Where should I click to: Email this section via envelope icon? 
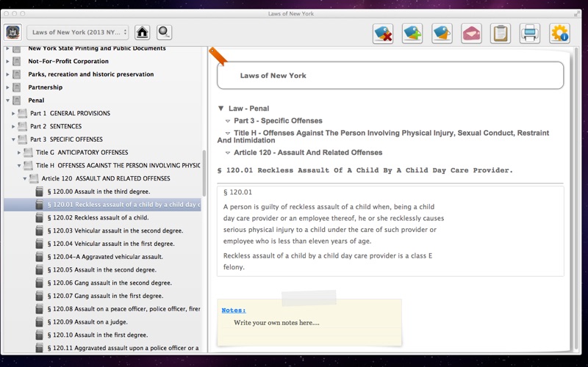[471, 33]
